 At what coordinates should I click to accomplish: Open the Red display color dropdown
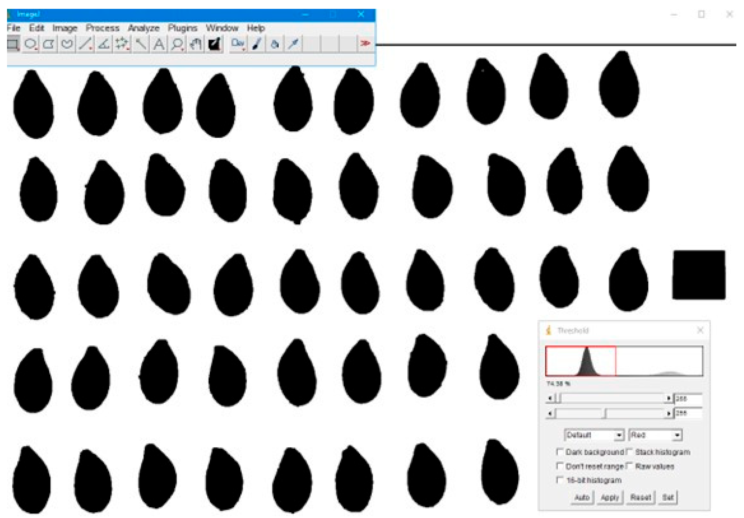[x=655, y=435]
